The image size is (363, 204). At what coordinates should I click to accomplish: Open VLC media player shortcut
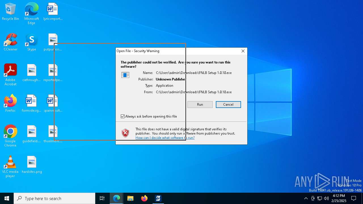(x=10, y=166)
